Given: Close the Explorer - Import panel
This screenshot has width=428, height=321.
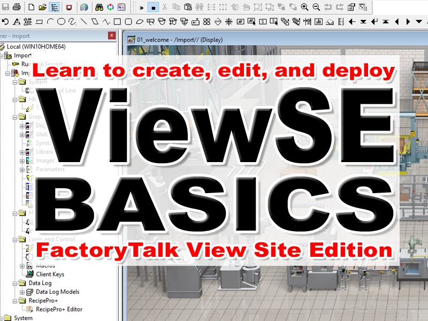Looking at the screenshot, I should point(112,35).
